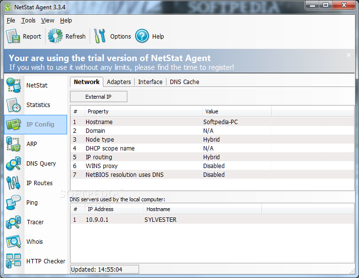Click the Report toolbar label
The image size is (359, 278).
(x=32, y=37)
